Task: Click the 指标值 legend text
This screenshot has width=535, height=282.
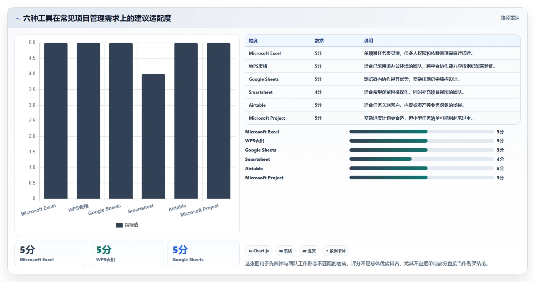Action: point(132,225)
